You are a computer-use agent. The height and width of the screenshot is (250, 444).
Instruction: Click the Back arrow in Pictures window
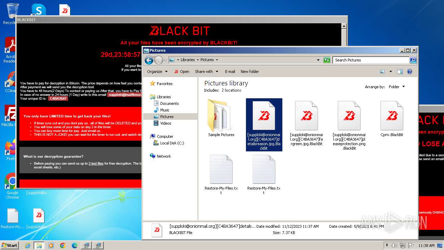click(x=149, y=60)
